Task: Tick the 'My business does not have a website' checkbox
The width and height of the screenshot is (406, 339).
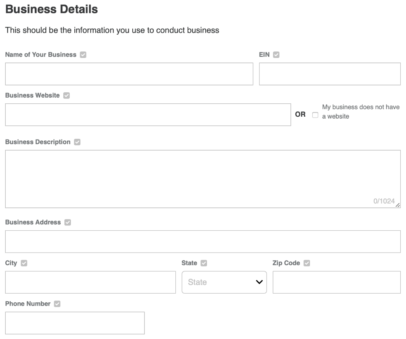Action: (315, 115)
